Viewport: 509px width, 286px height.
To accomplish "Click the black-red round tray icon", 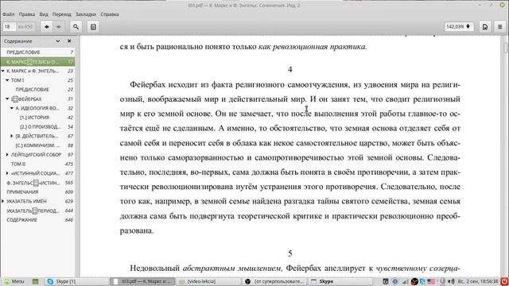I will 414,281.
